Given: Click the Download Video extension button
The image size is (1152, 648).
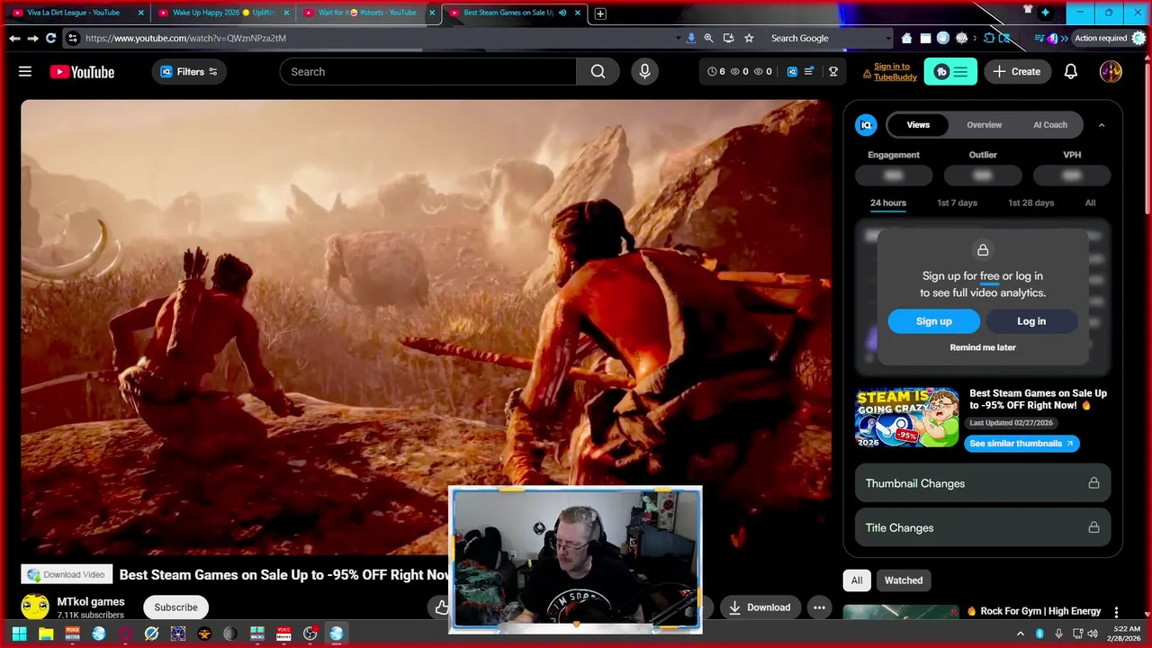Looking at the screenshot, I should point(67,575).
